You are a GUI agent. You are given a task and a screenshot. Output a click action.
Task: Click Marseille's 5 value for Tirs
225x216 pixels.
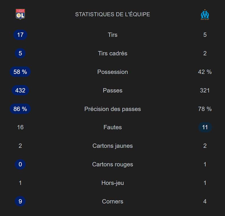205,35
